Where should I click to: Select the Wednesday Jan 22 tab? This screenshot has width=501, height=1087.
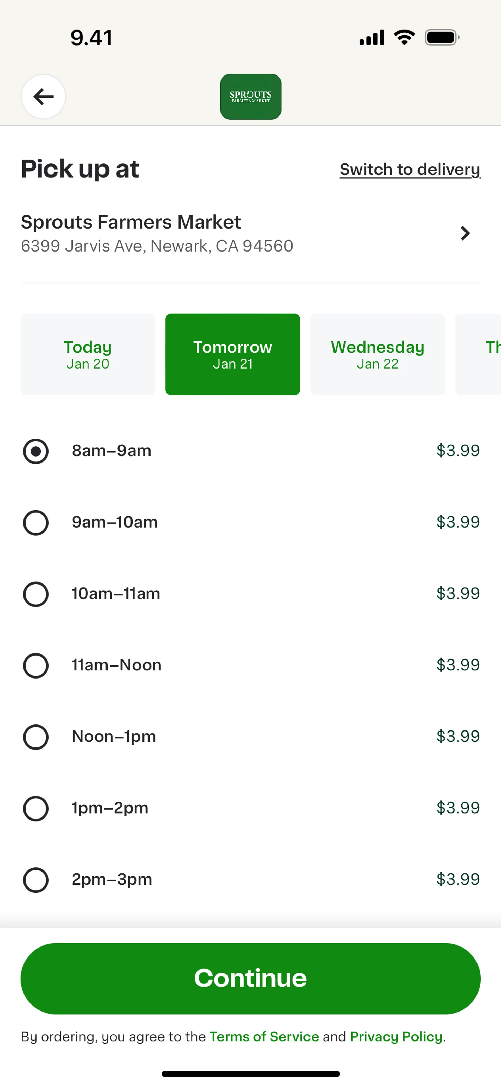[x=377, y=354]
